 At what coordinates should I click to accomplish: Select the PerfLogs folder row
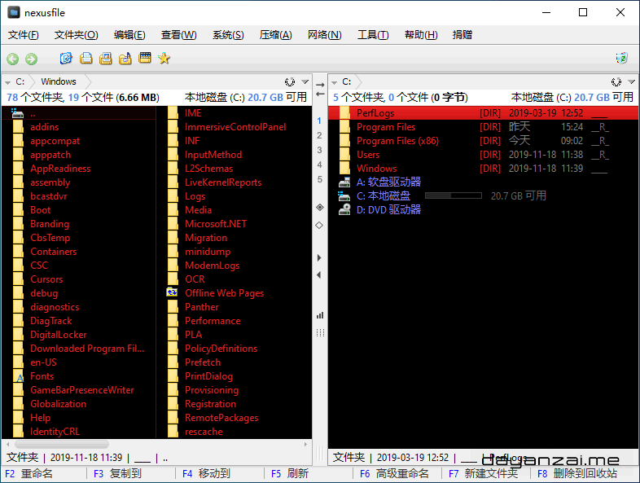pyautogui.click(x=484, y=113)
